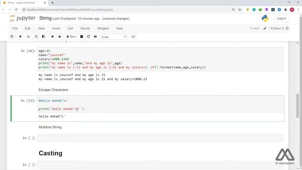Open the Chrome three-dot menu
302x170 pixels.
298,9
